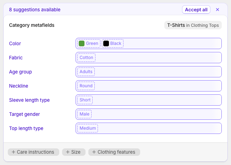Click the Accept all button
231x165 pixels.
(x=196, y=10)
